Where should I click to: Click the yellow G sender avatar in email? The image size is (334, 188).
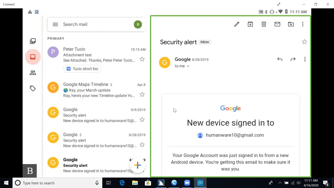pyautogui.click(x=165, y=62)
